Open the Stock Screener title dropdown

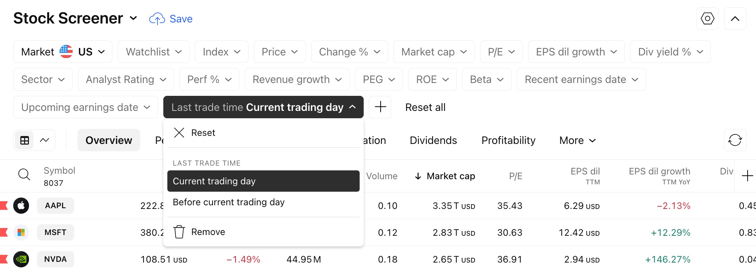click(134, 18)
